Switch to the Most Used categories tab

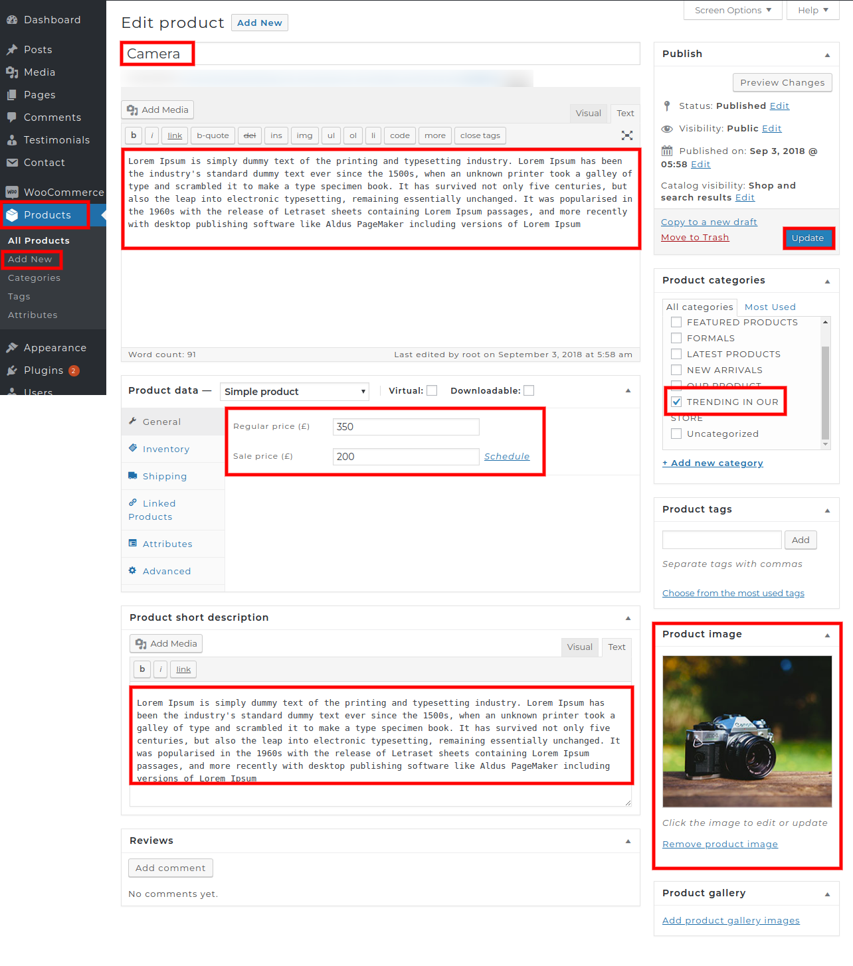[x=770, y=307]
